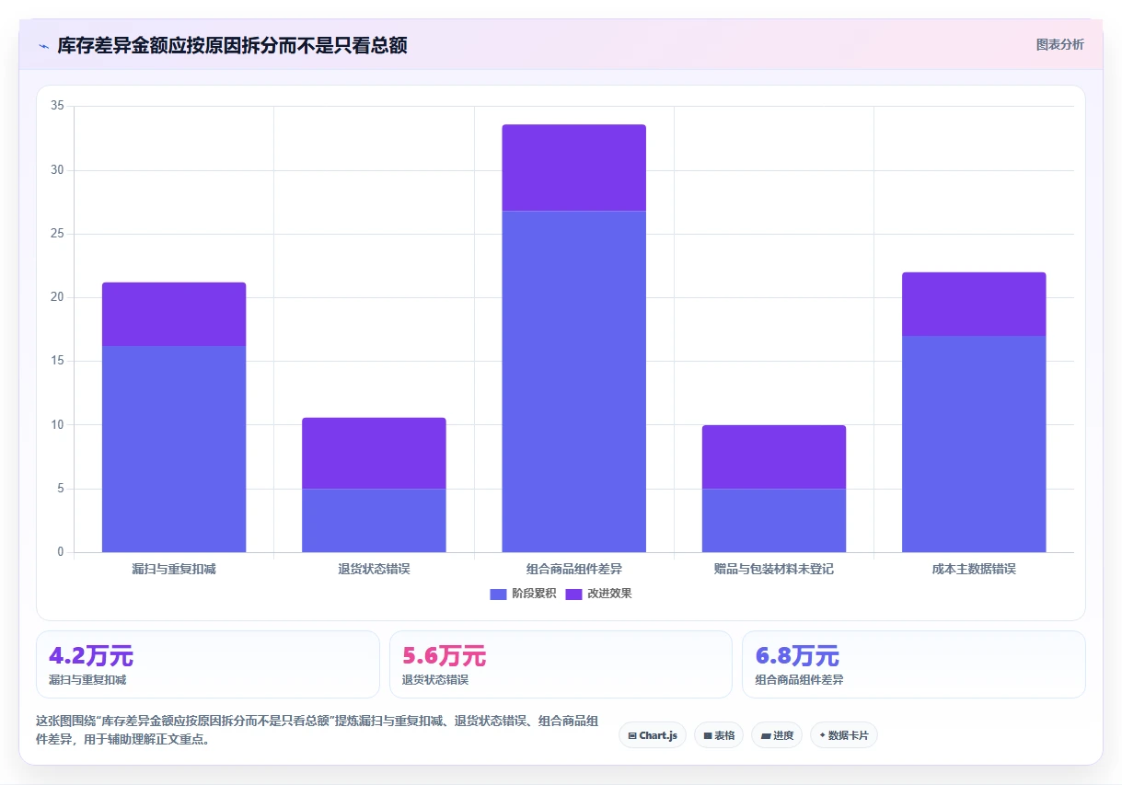
Task: Click the blue bar segment for 退货状态错误
Action: 374,520
